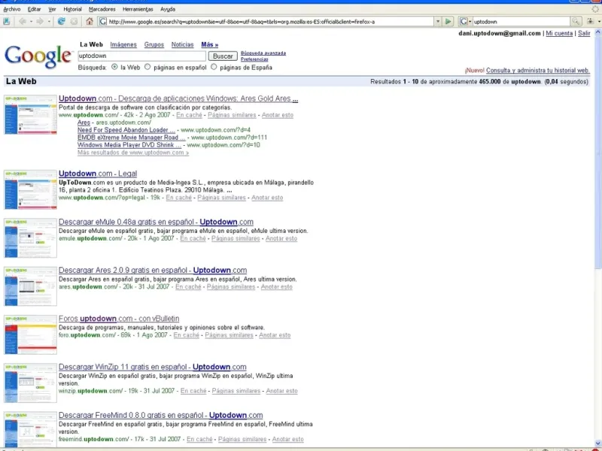
Task: Open the Historial menu
Action: pyautogui.click(x=72, y=9)
